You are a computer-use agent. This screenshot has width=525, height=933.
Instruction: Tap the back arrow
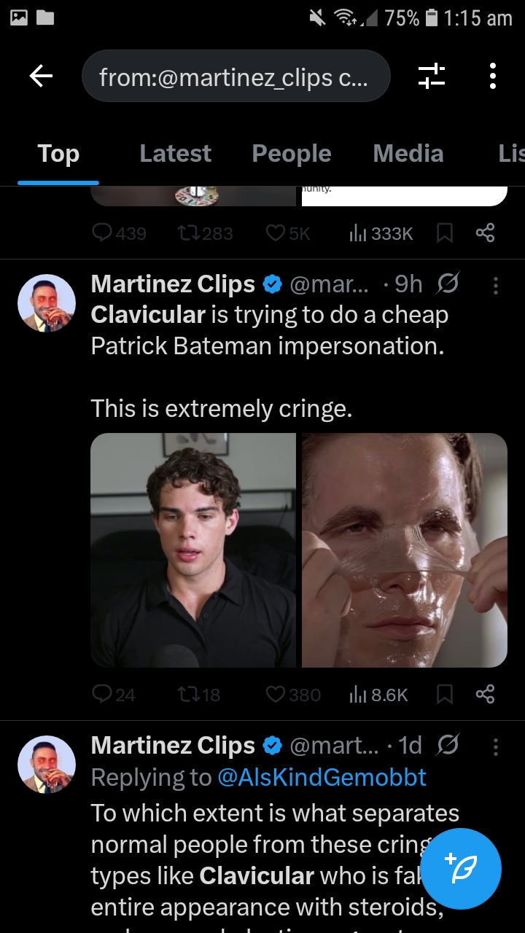coord(42,76)
